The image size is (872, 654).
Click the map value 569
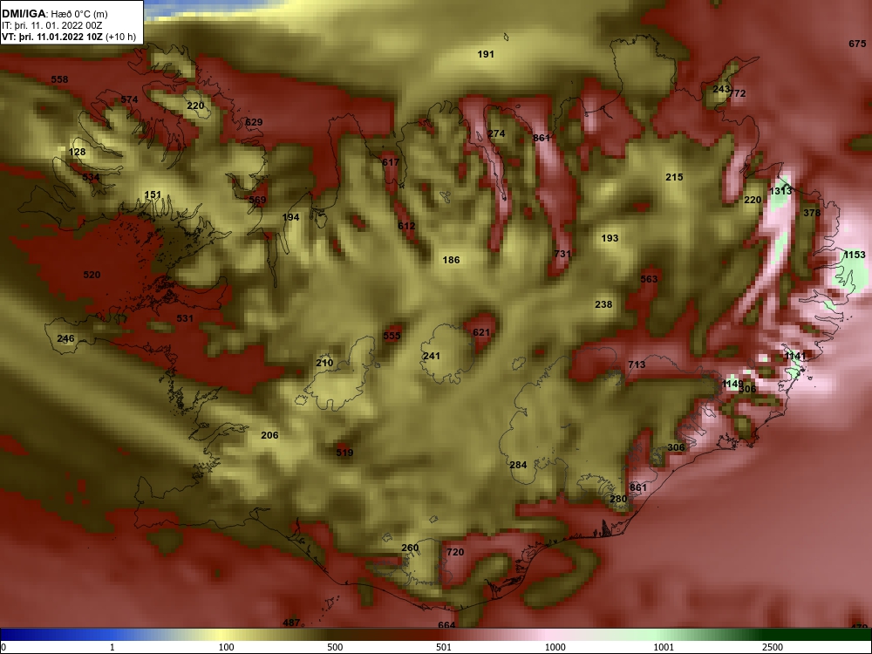tap(257, 200)
